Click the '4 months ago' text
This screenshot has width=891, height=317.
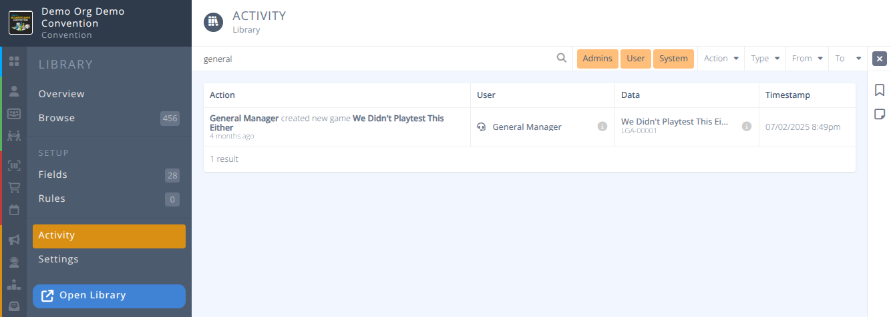coord(232,136)
